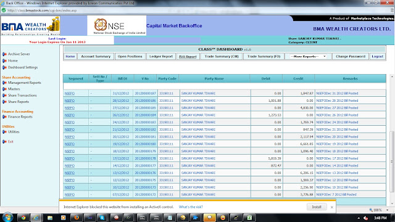Click the Debit column header
The width and height of the screenshot is (395, 222).
[x=266, y=78]
